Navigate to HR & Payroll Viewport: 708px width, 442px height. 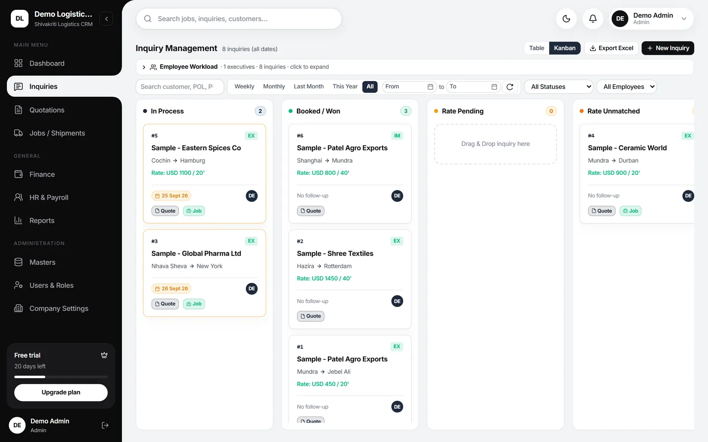pos(61,197)
